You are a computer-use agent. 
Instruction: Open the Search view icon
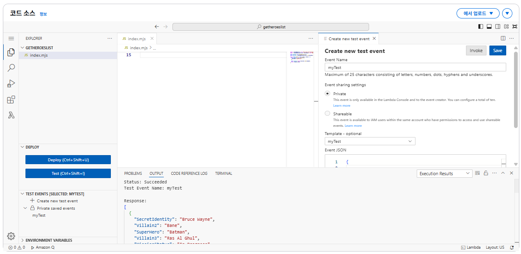pyautogui.click(x=11, y=68)
